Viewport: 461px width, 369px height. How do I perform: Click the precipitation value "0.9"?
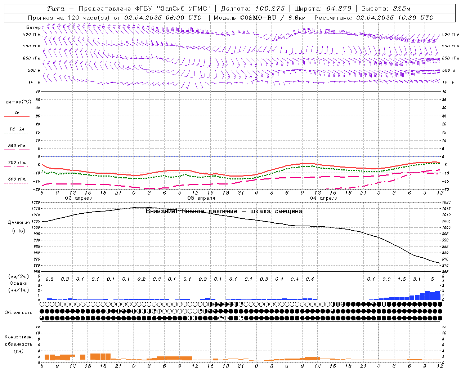pos(386,279)
